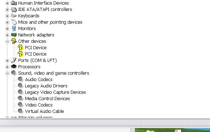Expand the Network adapters node
Screen dimensions: 210x132
tap(7, 35)
